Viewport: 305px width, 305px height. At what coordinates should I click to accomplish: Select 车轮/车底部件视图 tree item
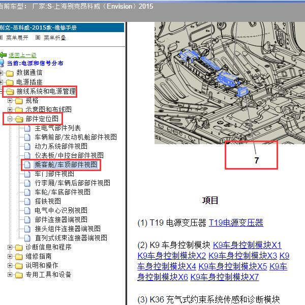click(63, 192)
